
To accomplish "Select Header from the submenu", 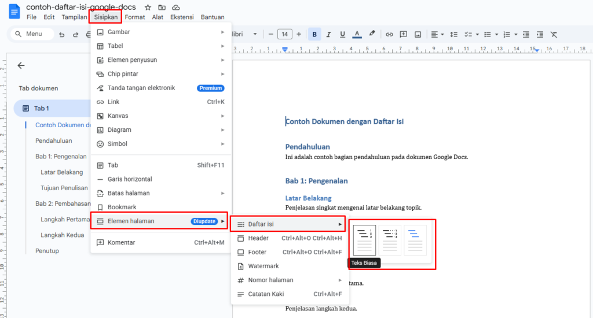I will tap(290, 238).
